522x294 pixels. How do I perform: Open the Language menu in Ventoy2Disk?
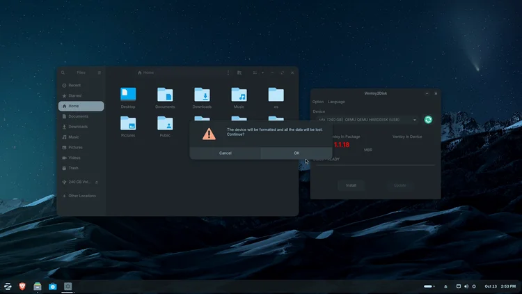click(x=336, y=102)
